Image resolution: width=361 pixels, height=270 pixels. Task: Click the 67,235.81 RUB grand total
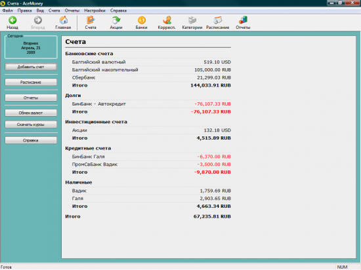[x=212, y=216]
